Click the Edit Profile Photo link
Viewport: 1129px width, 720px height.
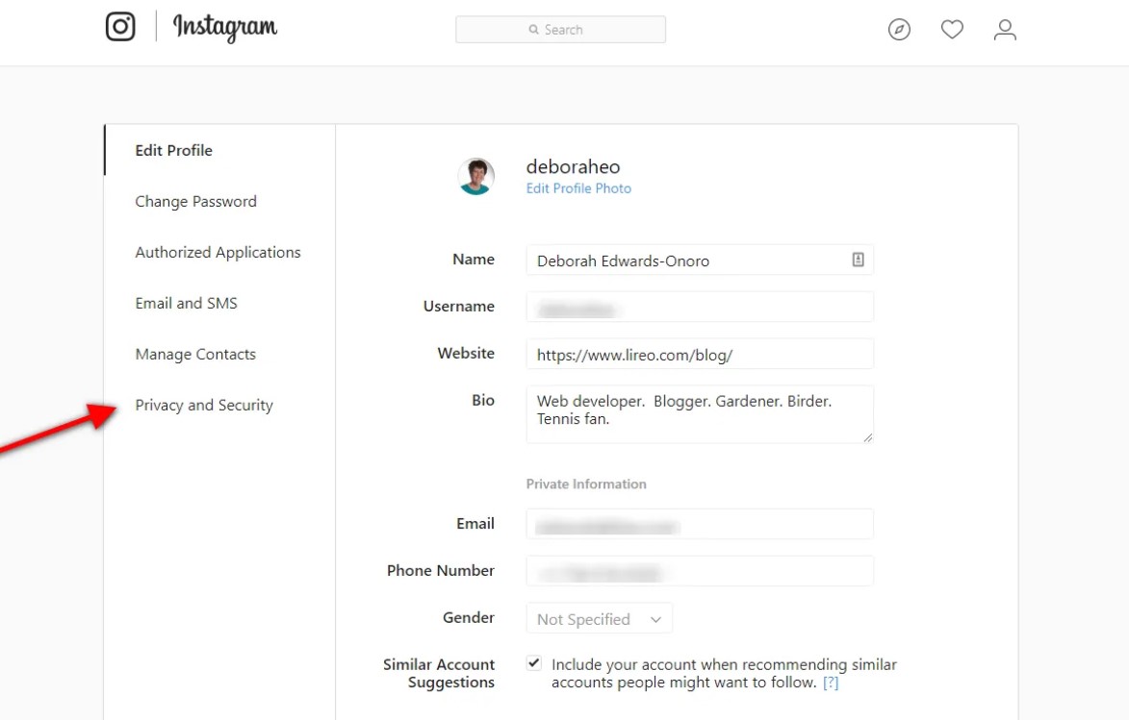coord(578,188)
